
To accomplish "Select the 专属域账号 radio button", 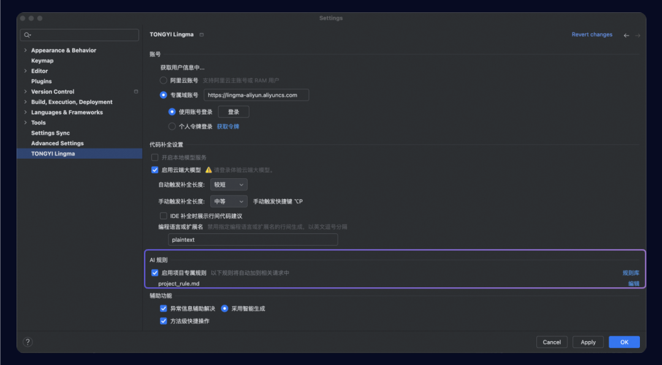I will tap(164, 95).
